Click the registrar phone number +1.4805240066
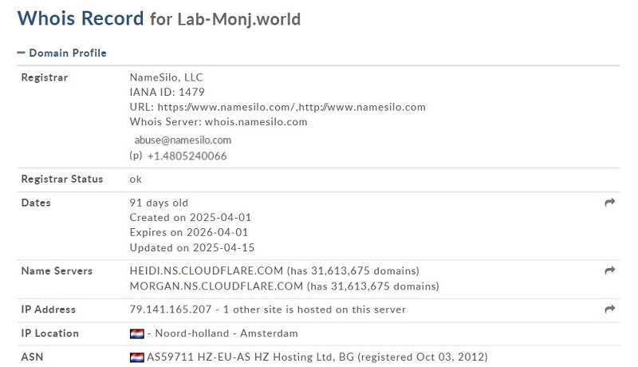This screenshot has height=367, width=638. 187,156
